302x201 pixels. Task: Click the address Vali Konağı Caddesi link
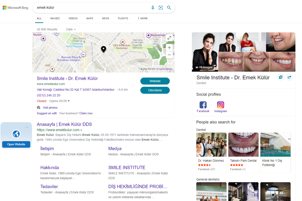pos(75,89)
